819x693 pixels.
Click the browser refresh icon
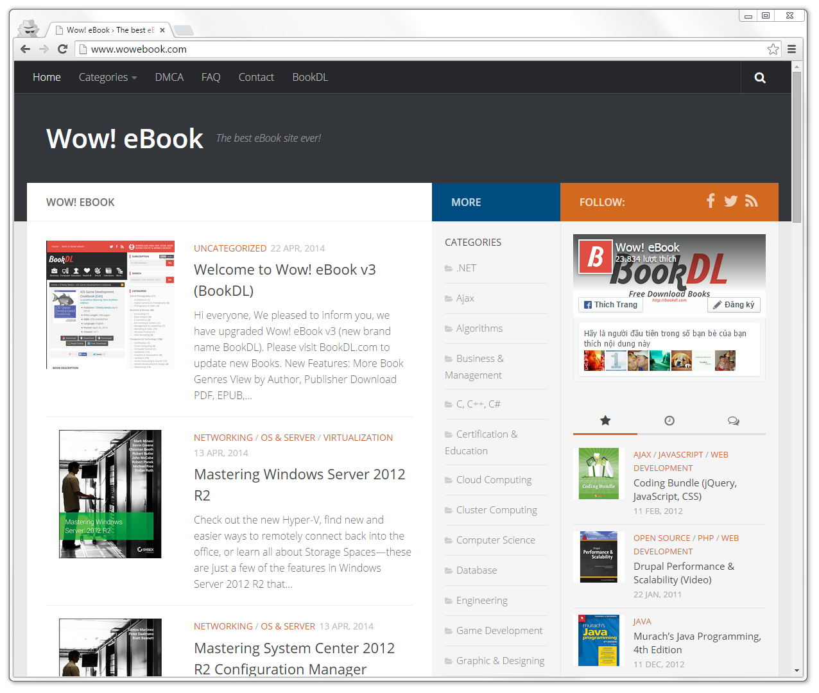(x=62, y=49)
